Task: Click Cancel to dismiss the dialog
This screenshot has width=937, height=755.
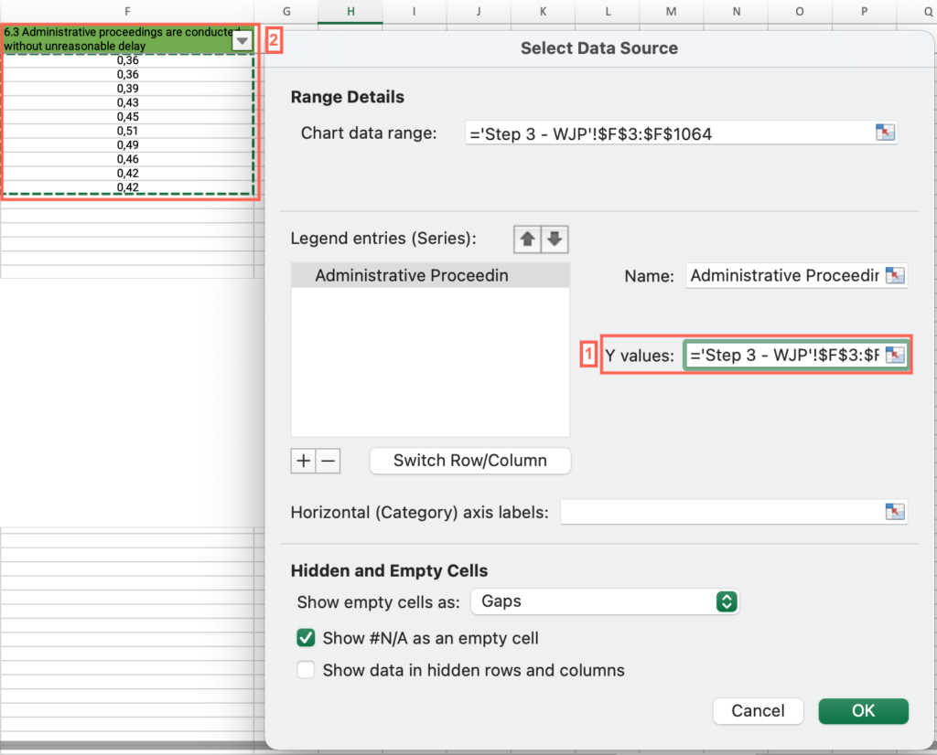Action: [758, 711]
